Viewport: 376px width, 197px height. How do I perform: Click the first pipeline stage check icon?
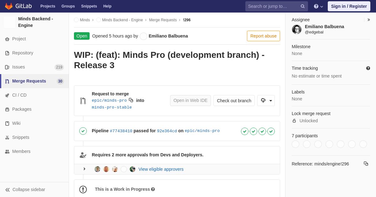(245, 131)
